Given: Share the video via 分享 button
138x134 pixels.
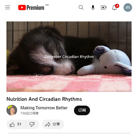Looking at the screenshot, I should point(53,124).
